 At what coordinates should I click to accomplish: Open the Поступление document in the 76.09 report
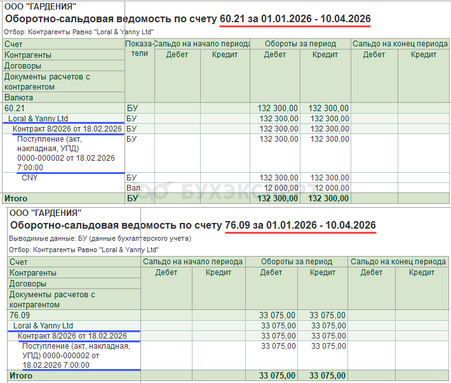click(x=76, y=356)
